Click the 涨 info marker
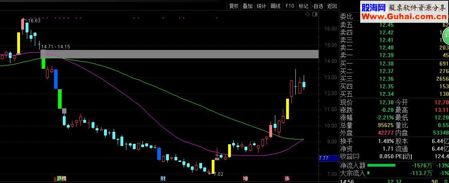The width and height of the screenshot is (449, 183). click(x=287, y=179)
